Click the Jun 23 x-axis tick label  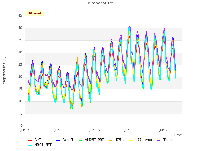(164, 130)
